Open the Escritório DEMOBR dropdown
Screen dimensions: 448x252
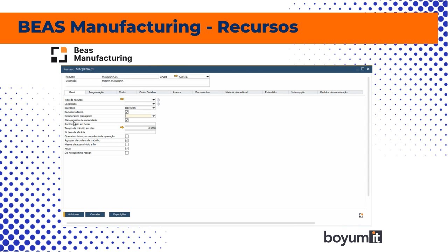153,108
